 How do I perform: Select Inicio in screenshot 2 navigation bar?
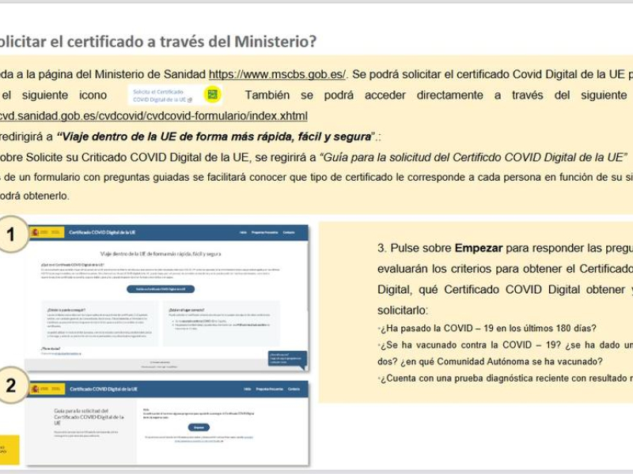click(247, 389)
